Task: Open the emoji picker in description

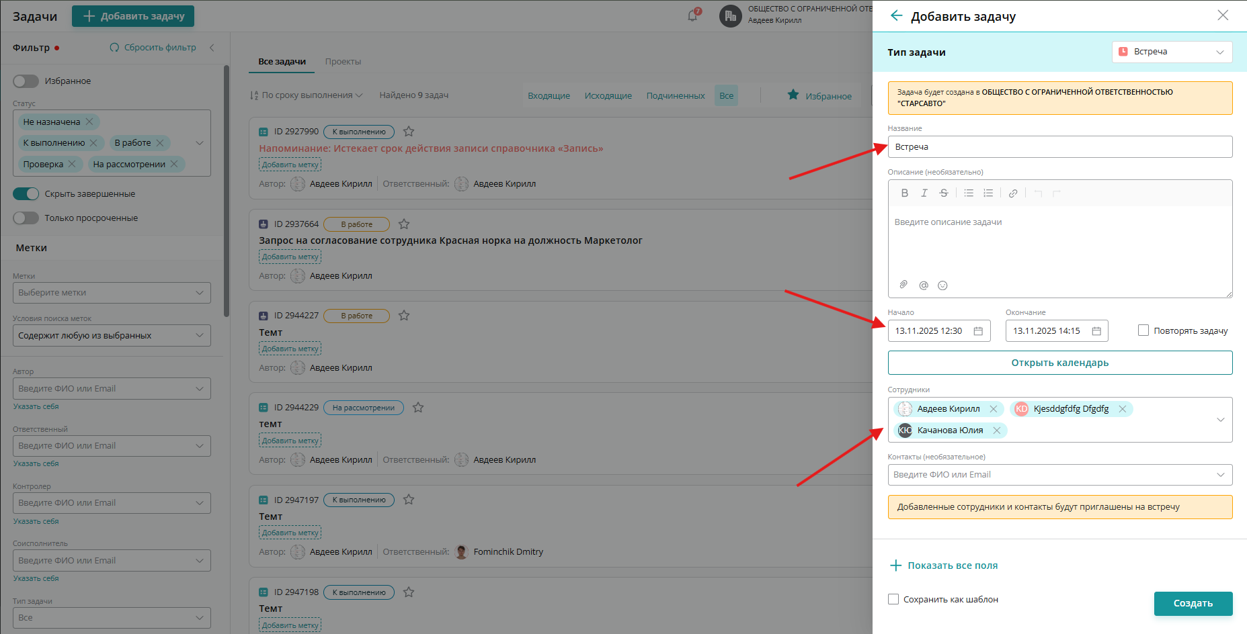Action: [942, 285]
